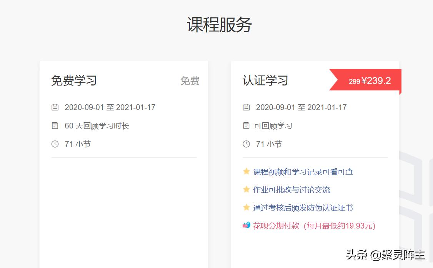Image resolution: width=433 pixels, height=268 pixels.
Task: Click the star beside 课程视频和学习记录可看可查
Action: tap(246, 172)
